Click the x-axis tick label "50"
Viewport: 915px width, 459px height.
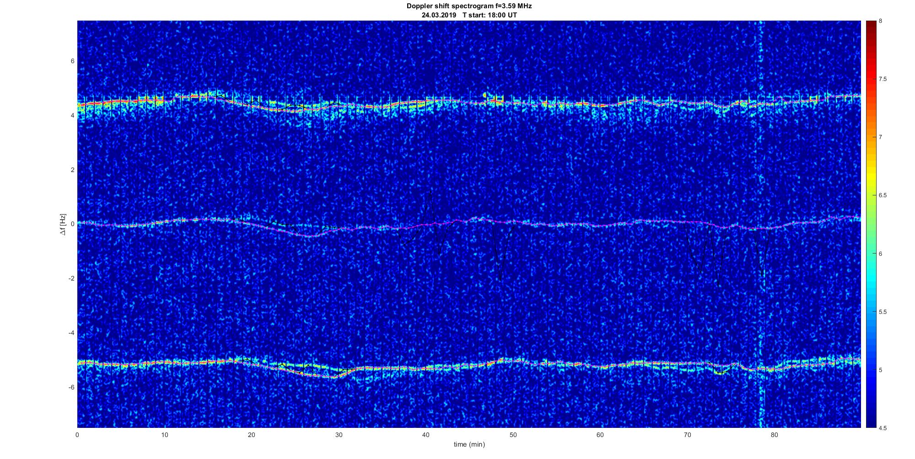(513, 435)
